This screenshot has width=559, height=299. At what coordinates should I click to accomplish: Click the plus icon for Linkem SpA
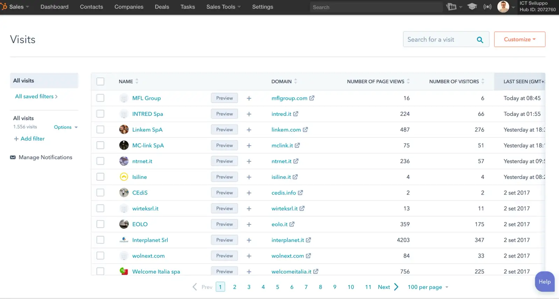point(249,130)
